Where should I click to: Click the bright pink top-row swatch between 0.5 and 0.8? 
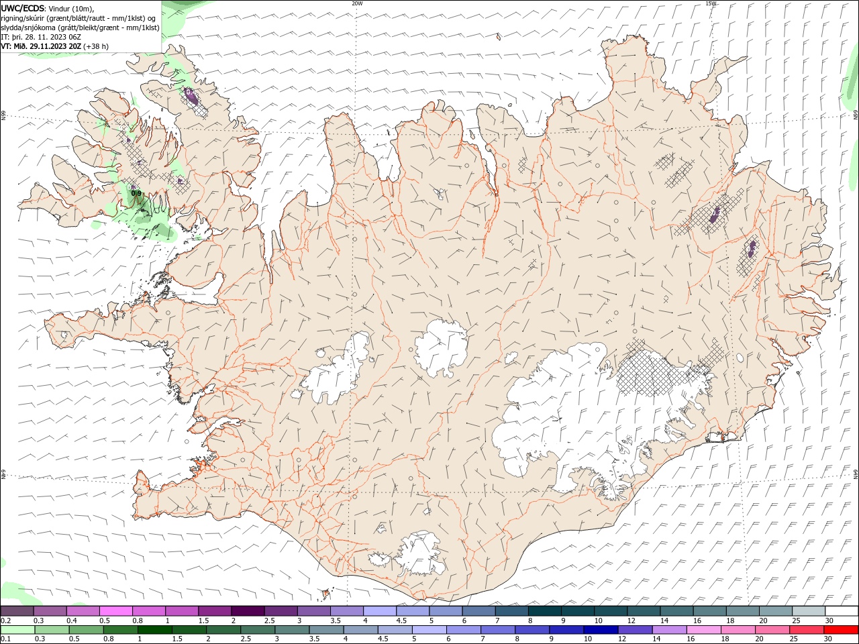pyautogui.click(x=116, y=611)
